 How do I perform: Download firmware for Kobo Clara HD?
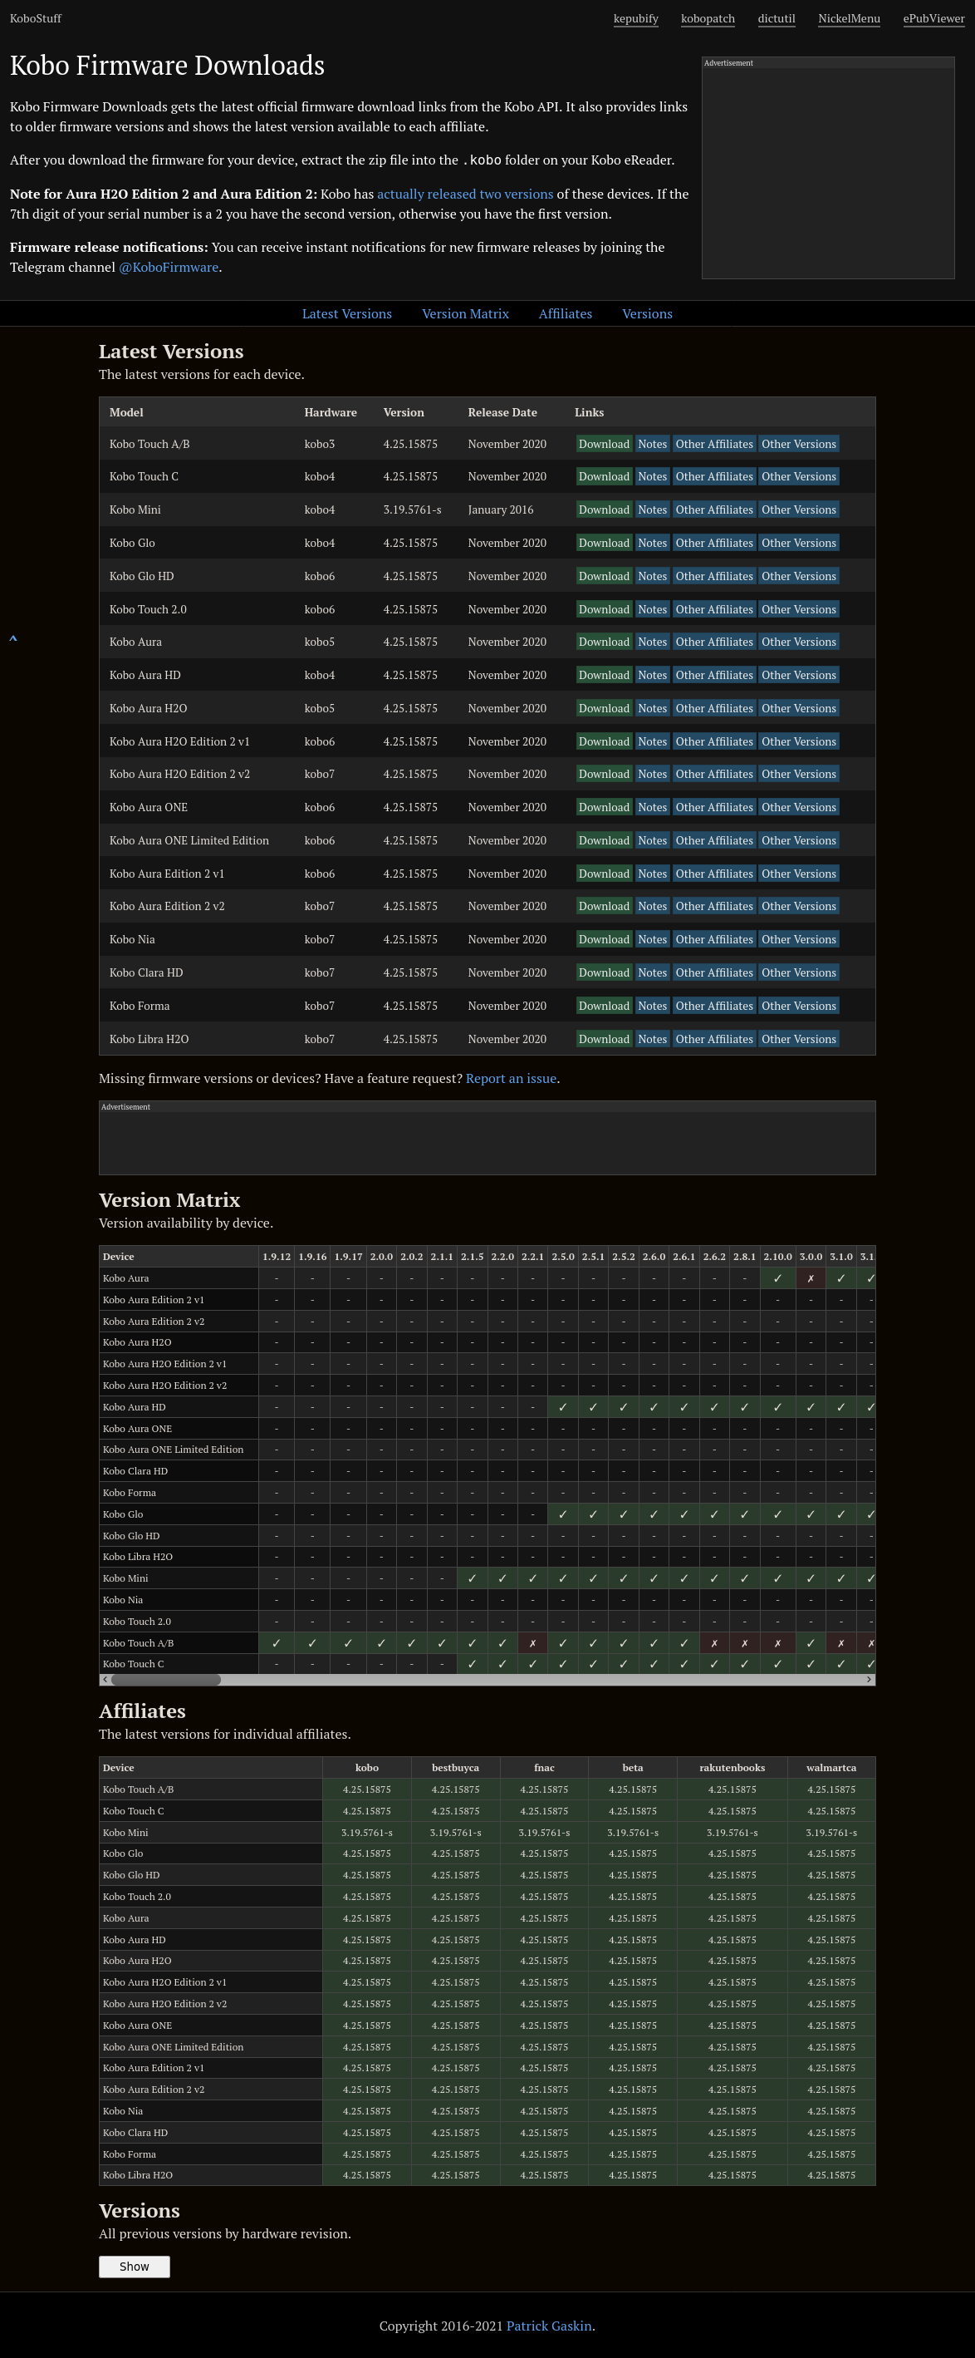click(604, 973)
